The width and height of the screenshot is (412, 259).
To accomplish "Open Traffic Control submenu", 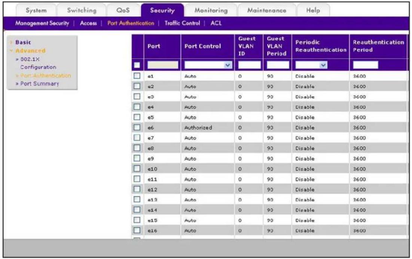I will [x=182, y=23].
